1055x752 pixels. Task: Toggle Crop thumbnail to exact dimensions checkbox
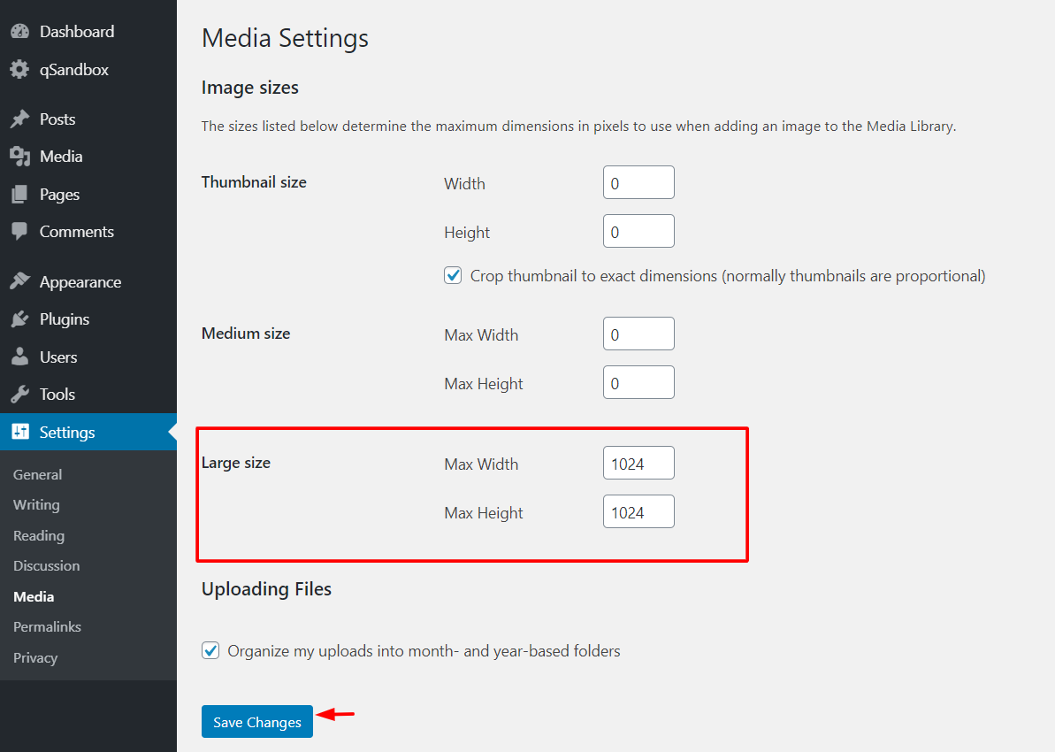[453, 275]
